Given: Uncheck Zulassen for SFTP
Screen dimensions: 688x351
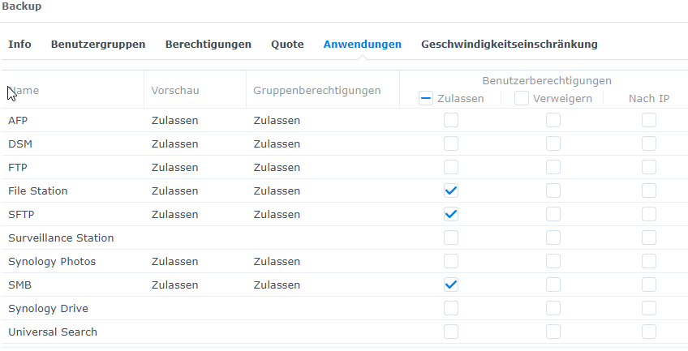Looking at the screenshot, I should click(451, 214).
